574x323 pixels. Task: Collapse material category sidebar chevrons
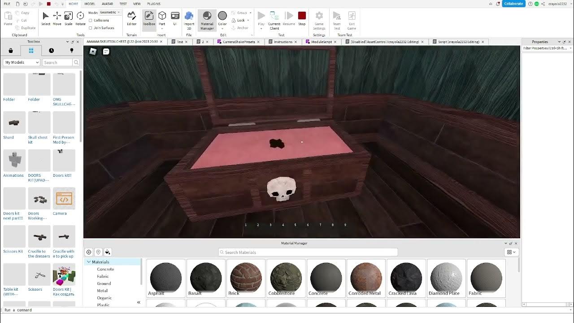(x=139, y=302)
